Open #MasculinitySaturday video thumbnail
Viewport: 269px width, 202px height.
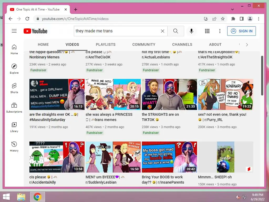[x=57, y=94]
